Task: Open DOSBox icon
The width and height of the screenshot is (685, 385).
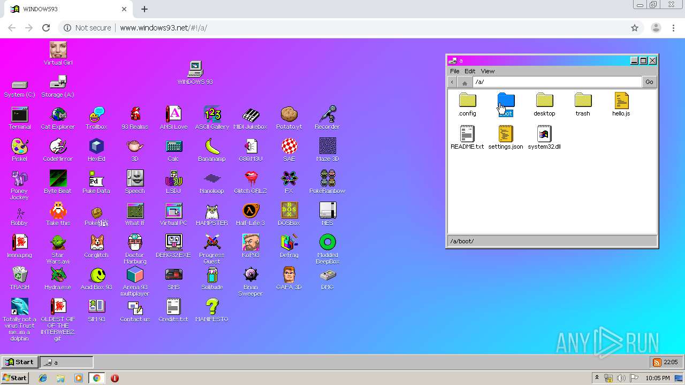Action: pos(289,214)
